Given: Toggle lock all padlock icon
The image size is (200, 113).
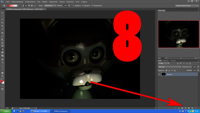Looking at the screenshot, I should 175,70.
